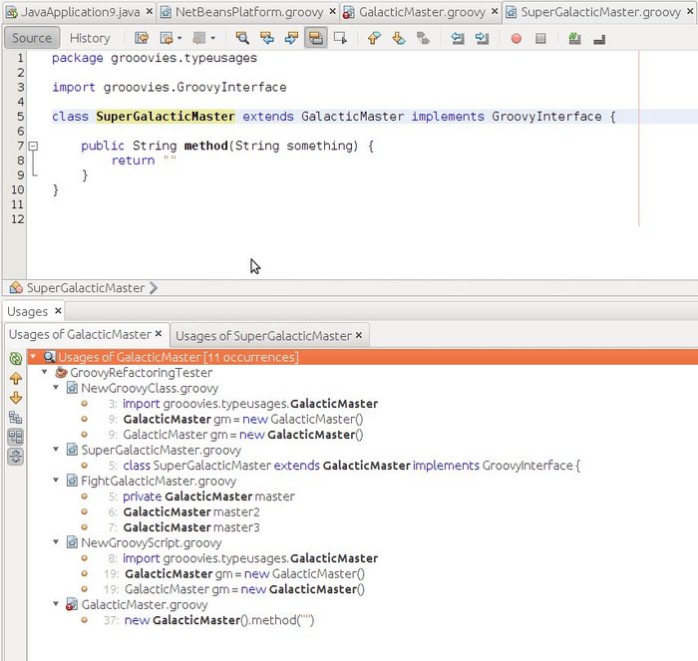
Task: Go to next occurrence arrow in Usages
Action: [15, 398]
